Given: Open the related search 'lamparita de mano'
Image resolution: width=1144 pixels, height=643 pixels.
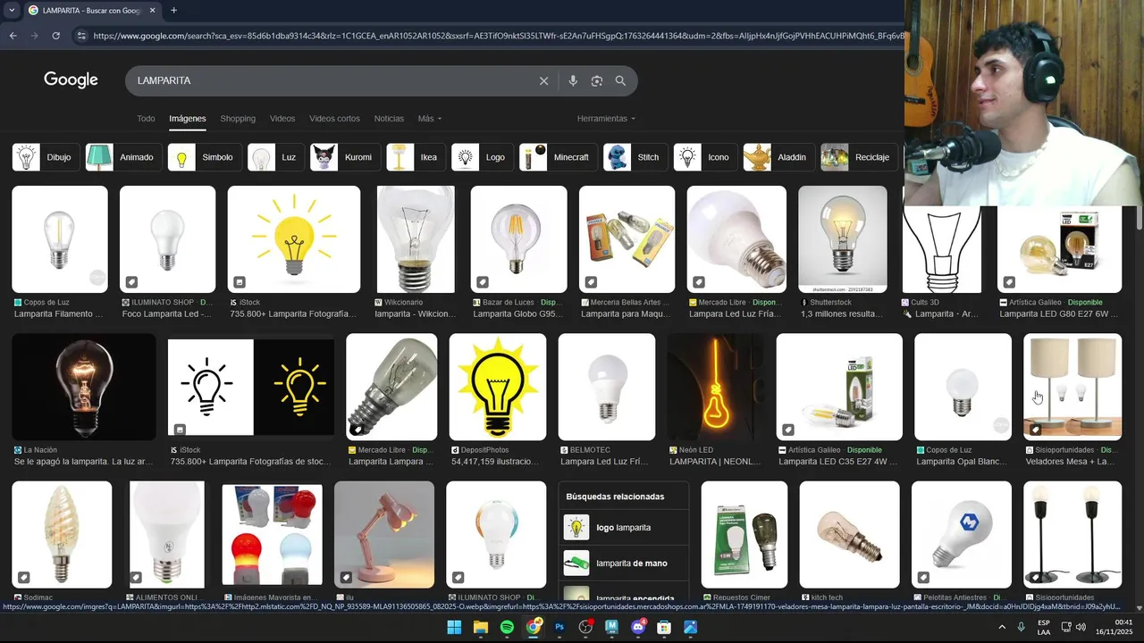Looking at the screenshot, I should (x=624, y=564).
